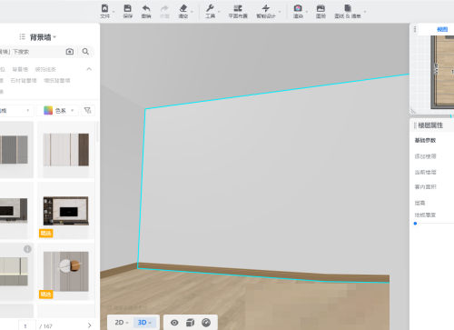Screen dimensions: 454x330
Task: Click the magnifying glass search icon
Action: pos(85,52)
